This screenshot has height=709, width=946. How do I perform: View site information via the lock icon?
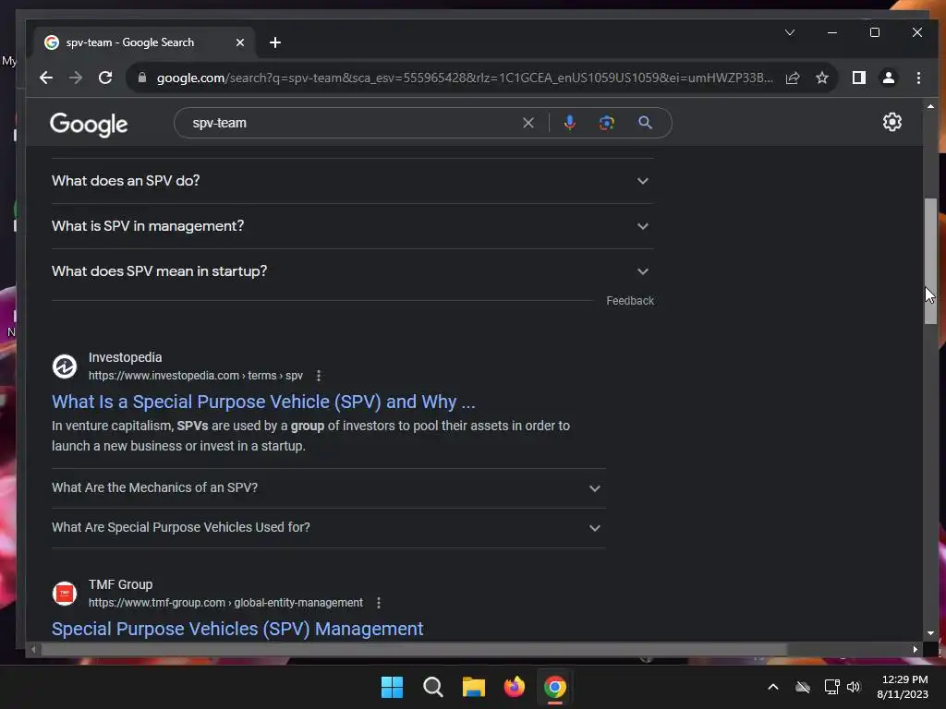(x=142, y=78)
